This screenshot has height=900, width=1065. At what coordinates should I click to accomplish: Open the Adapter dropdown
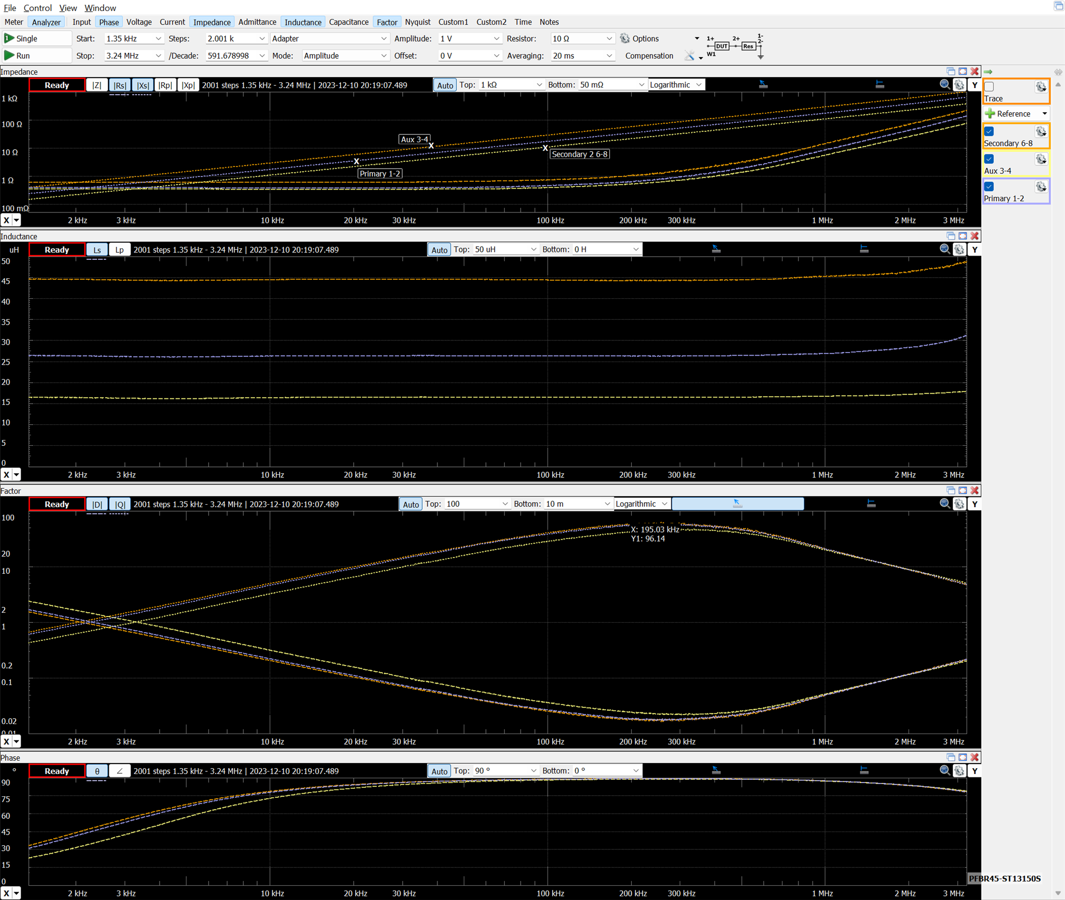[329, 38]
